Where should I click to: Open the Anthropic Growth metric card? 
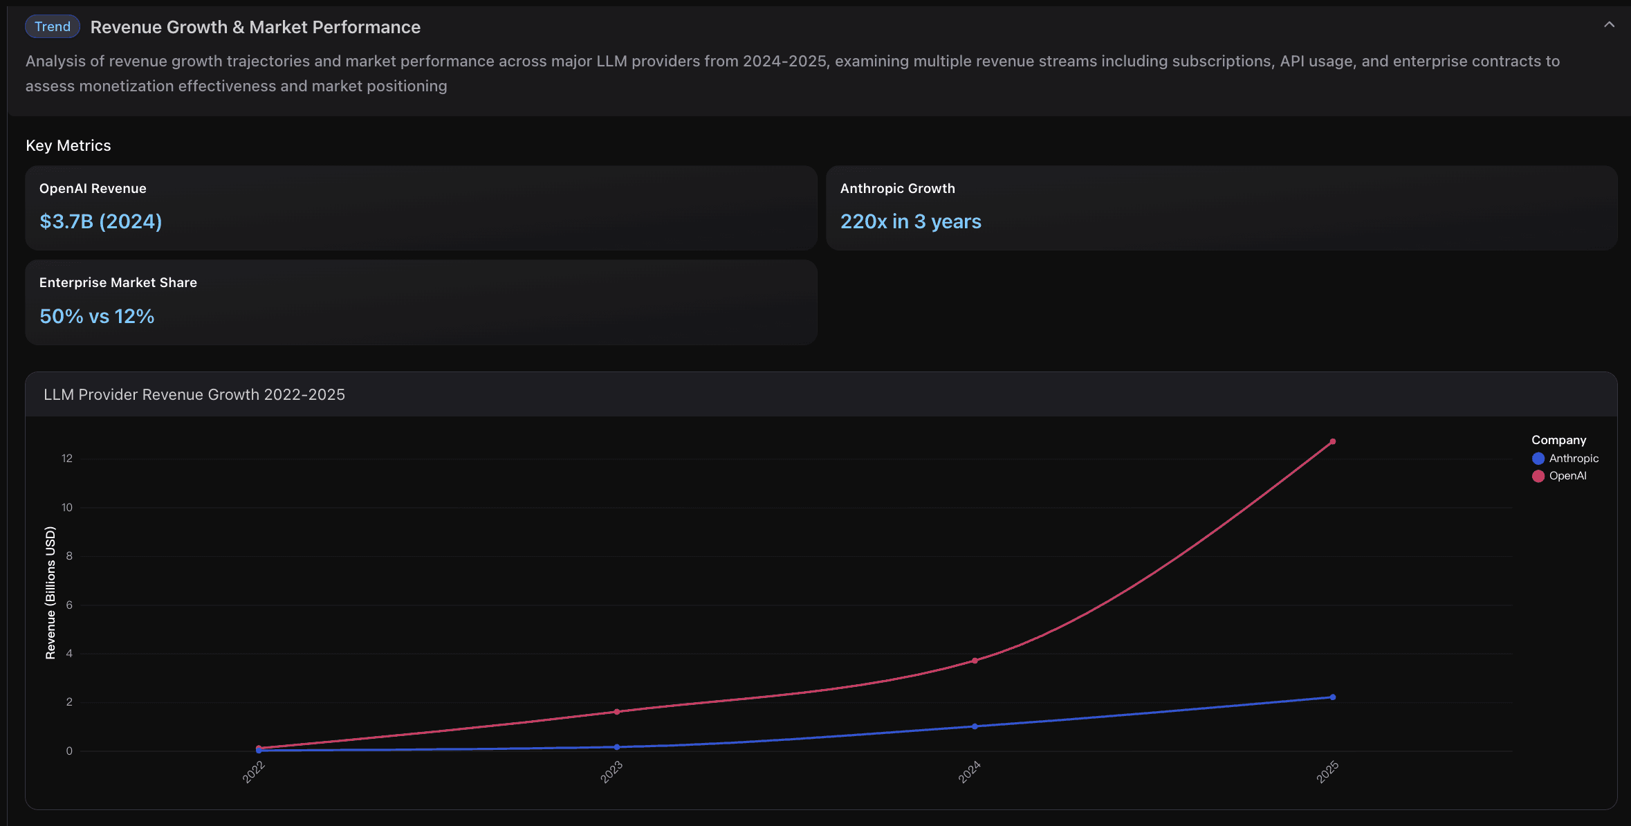(x=1222, y=208)
